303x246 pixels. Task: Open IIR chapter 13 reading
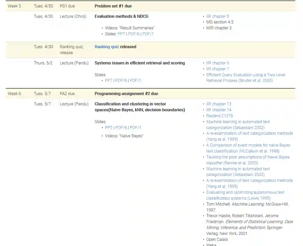point(219,104)
